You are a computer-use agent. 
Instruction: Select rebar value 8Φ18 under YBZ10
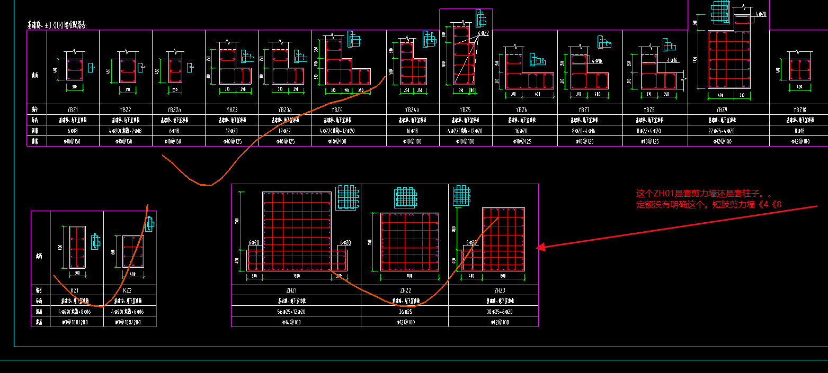[799, 131]
